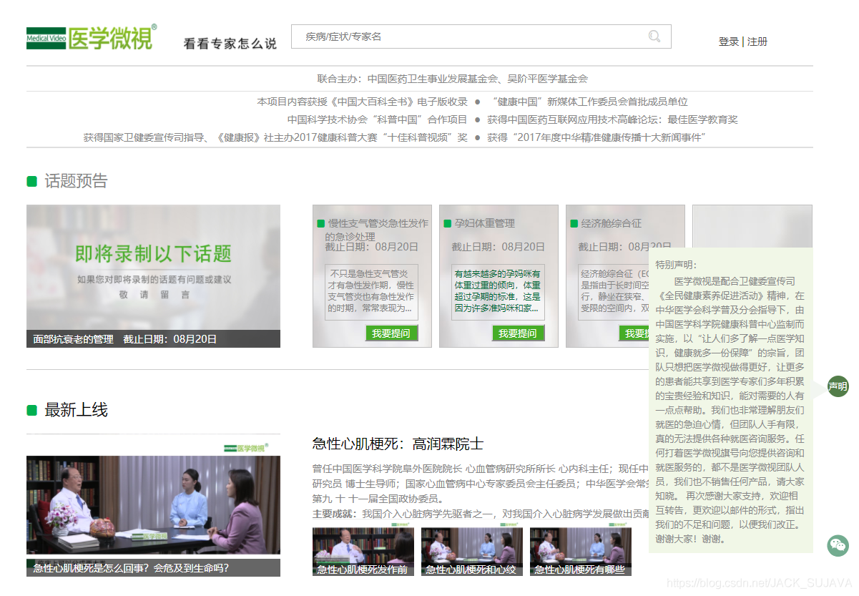Image resolution: width=859 pixels, height=596 pixels.
Task: Open the floating 声明 statement tab
Action: click(x=837, y=386)
